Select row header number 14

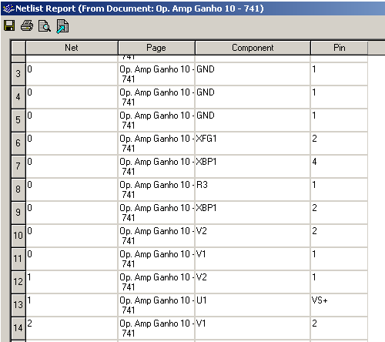coord(18,328)
